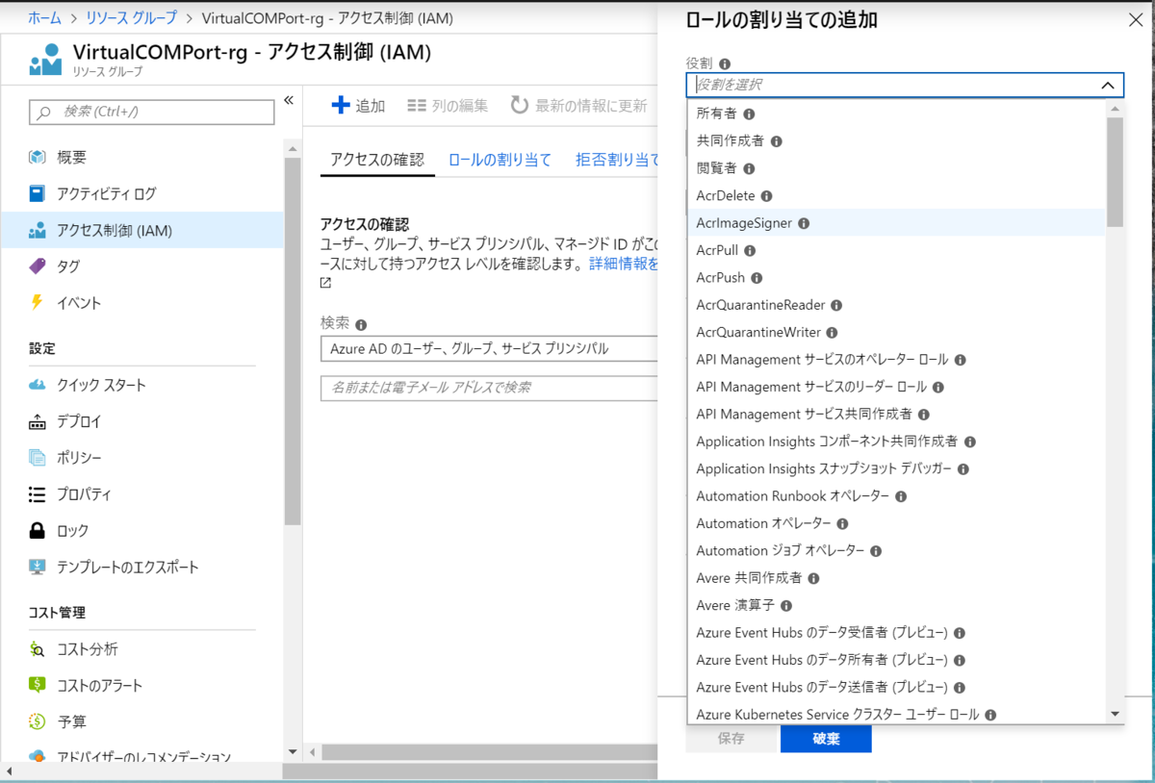
Task: Select API Management サービスのオペレーター ロール
Action: [896, 360]
